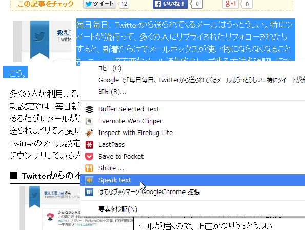Click the tweet count bubble showing 12

click(124, 4)
